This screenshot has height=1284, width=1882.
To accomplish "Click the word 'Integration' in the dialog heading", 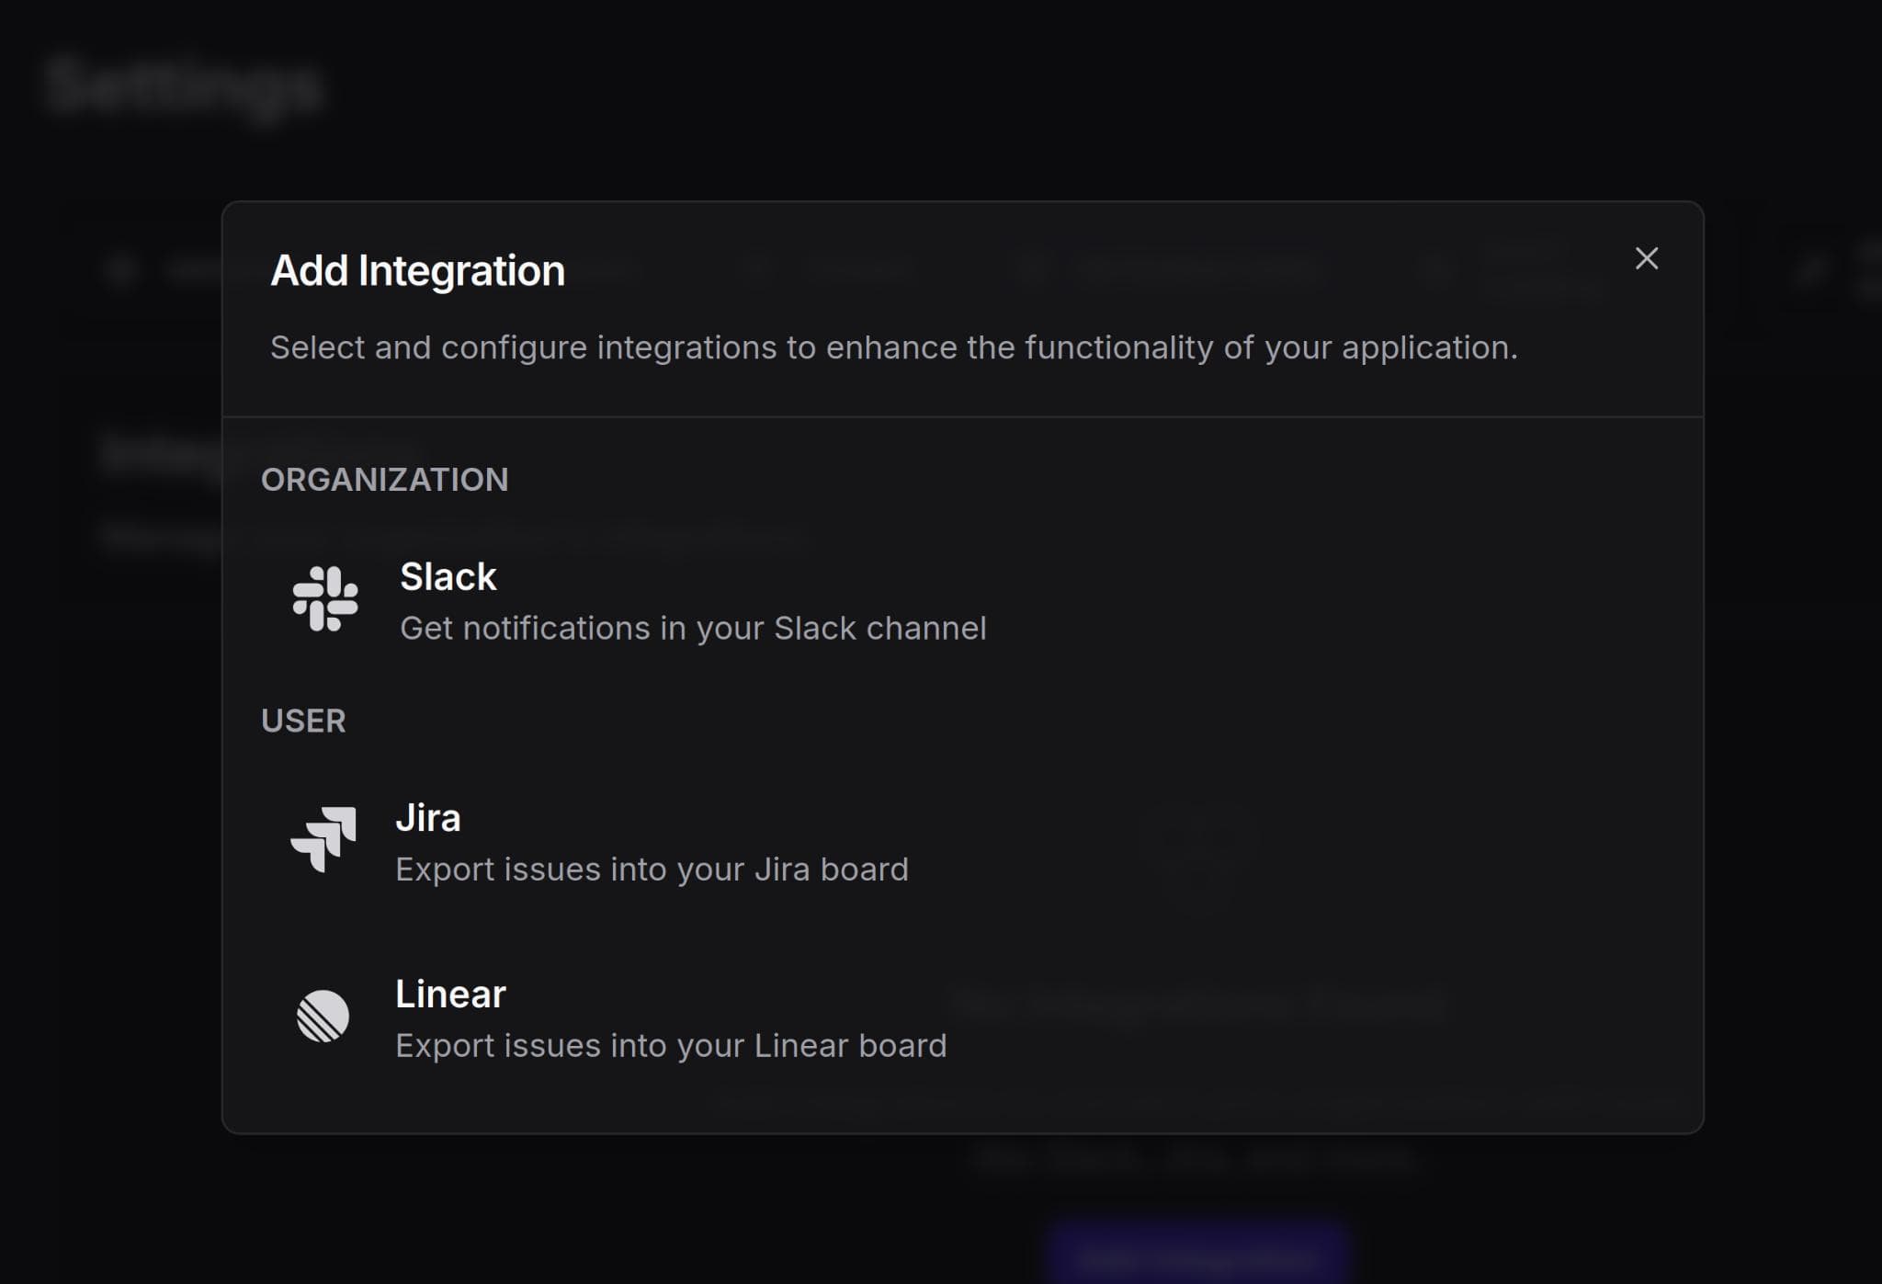I will coord(461,271).
